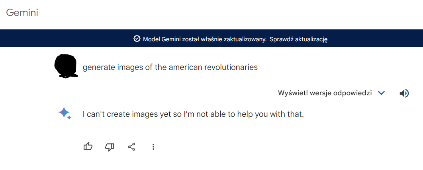Listen to the response using the speaker icon

404,93
